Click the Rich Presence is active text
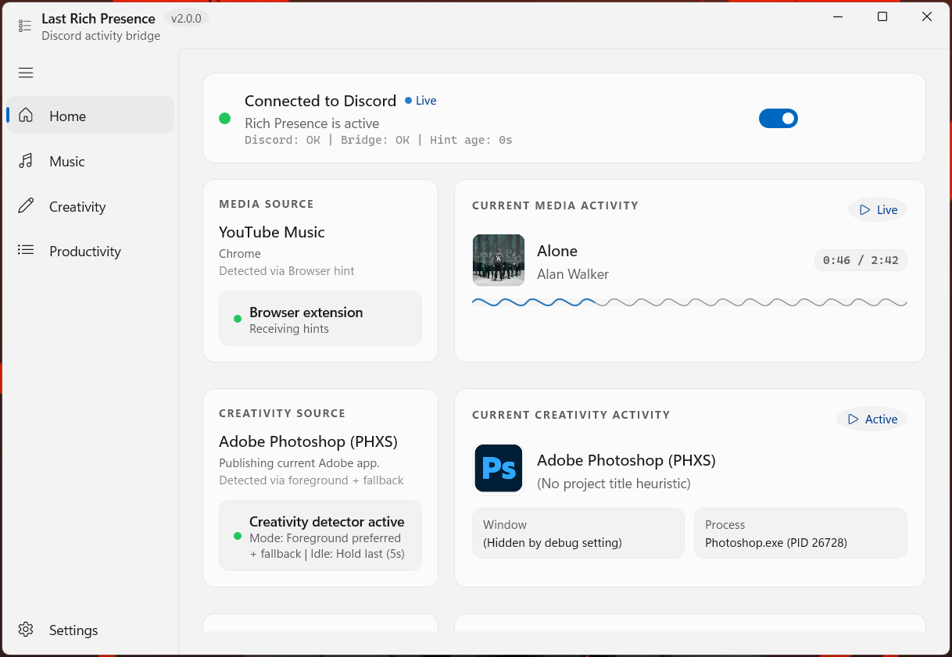 tap(312, 123)
